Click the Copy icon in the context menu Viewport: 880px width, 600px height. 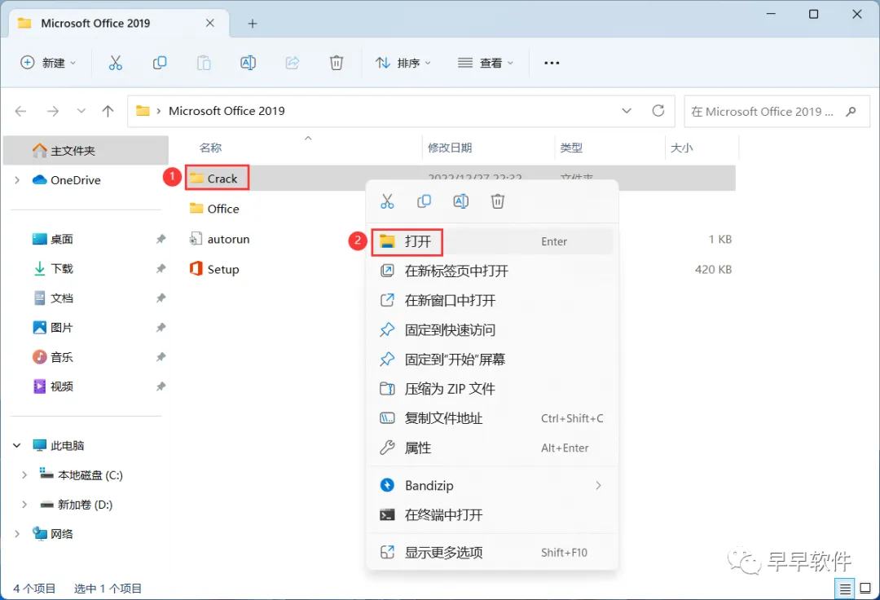point(424,201)
